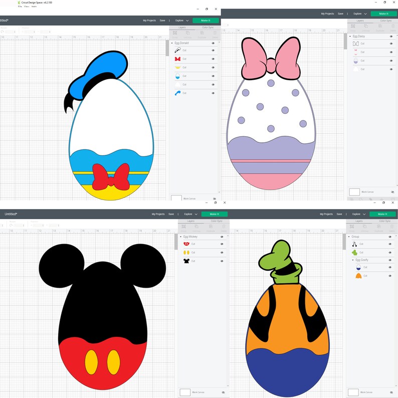Hide the entire Egg Daisy group

(x=391, y=36)
